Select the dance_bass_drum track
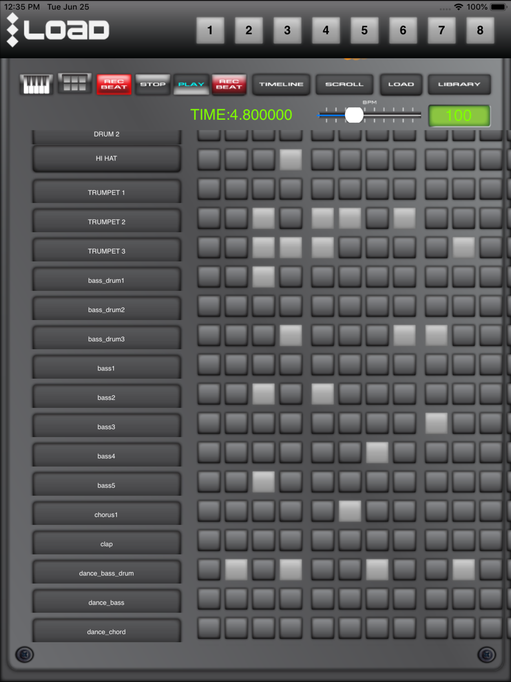Viewport: 511px width, 682px height. point(106,573)
